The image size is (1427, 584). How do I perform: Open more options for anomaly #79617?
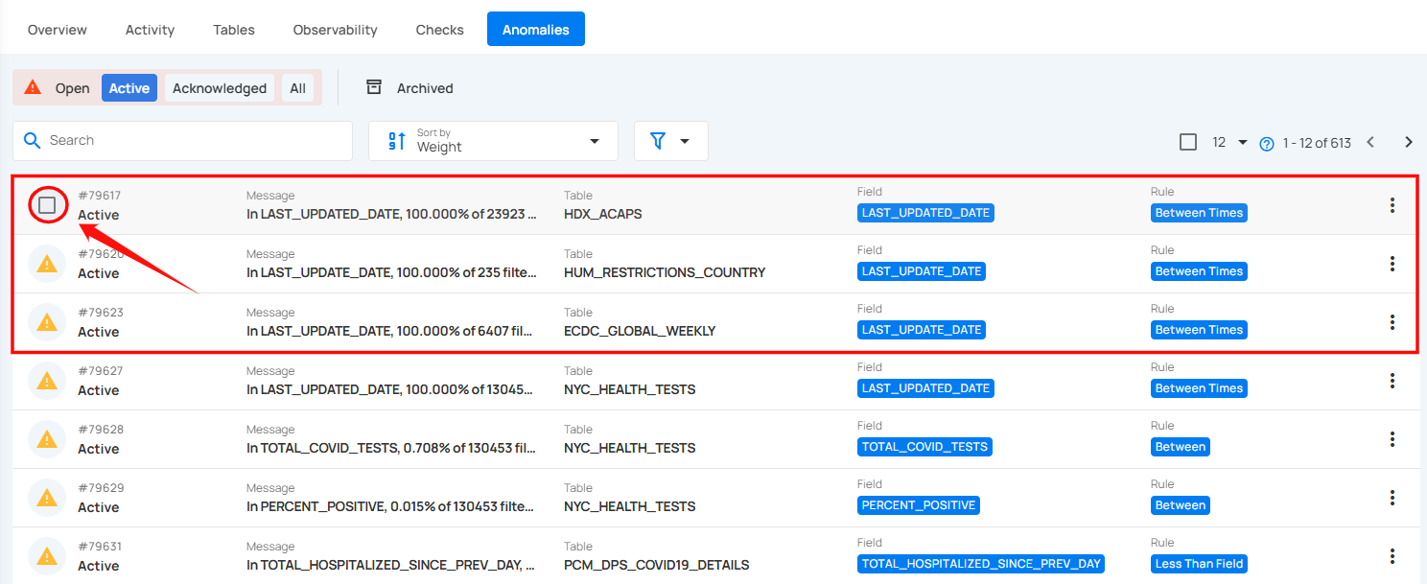(x=1392, y=205)
